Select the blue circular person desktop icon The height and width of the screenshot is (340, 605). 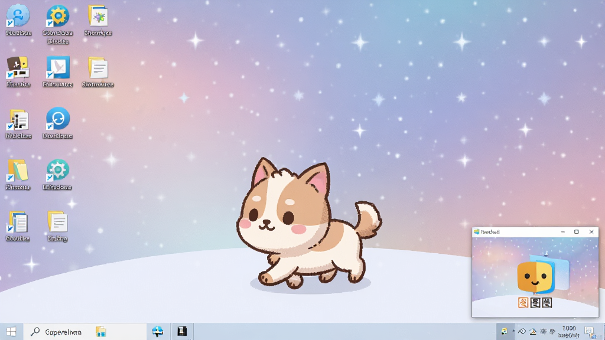[x=18, y=15]
